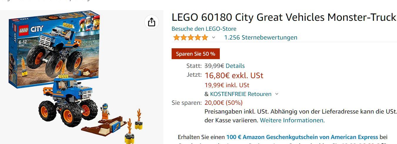This screenshot has width=397, height=144.
Task: Click the 20,00€ (50%) savings amount
Action: pyautogui.click(x=223, y=103)
